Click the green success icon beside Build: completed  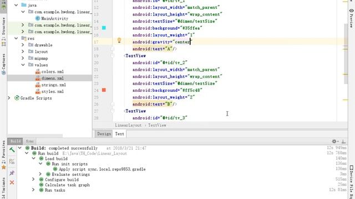pos(27,148)
